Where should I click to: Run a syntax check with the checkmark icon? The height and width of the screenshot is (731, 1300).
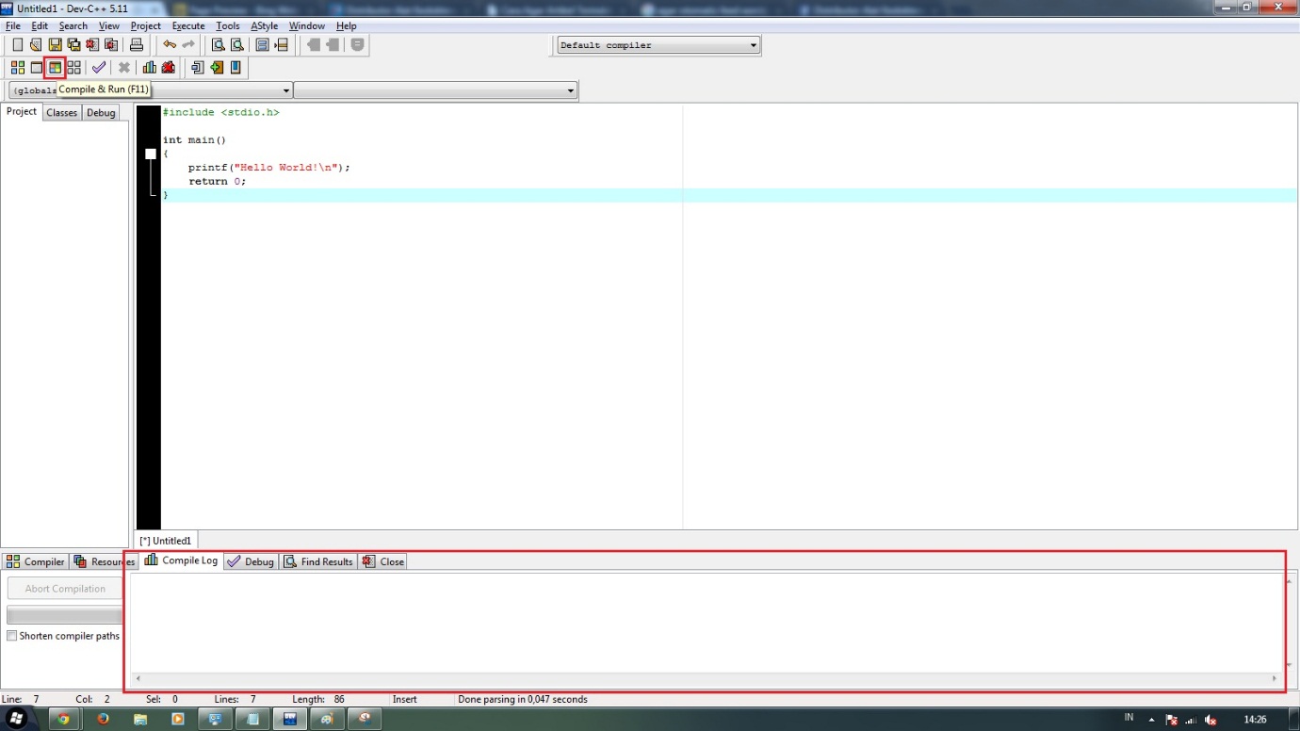click(x=98, y=67)
